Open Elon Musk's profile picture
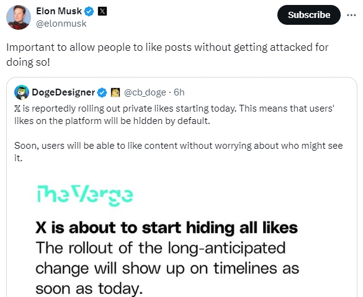 19,17
